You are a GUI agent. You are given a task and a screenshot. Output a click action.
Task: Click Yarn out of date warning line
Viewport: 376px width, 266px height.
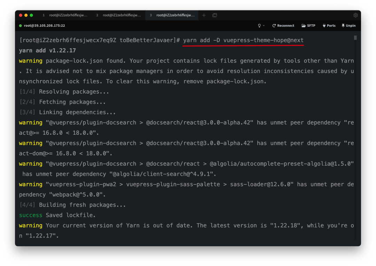(x=187, y=230)
